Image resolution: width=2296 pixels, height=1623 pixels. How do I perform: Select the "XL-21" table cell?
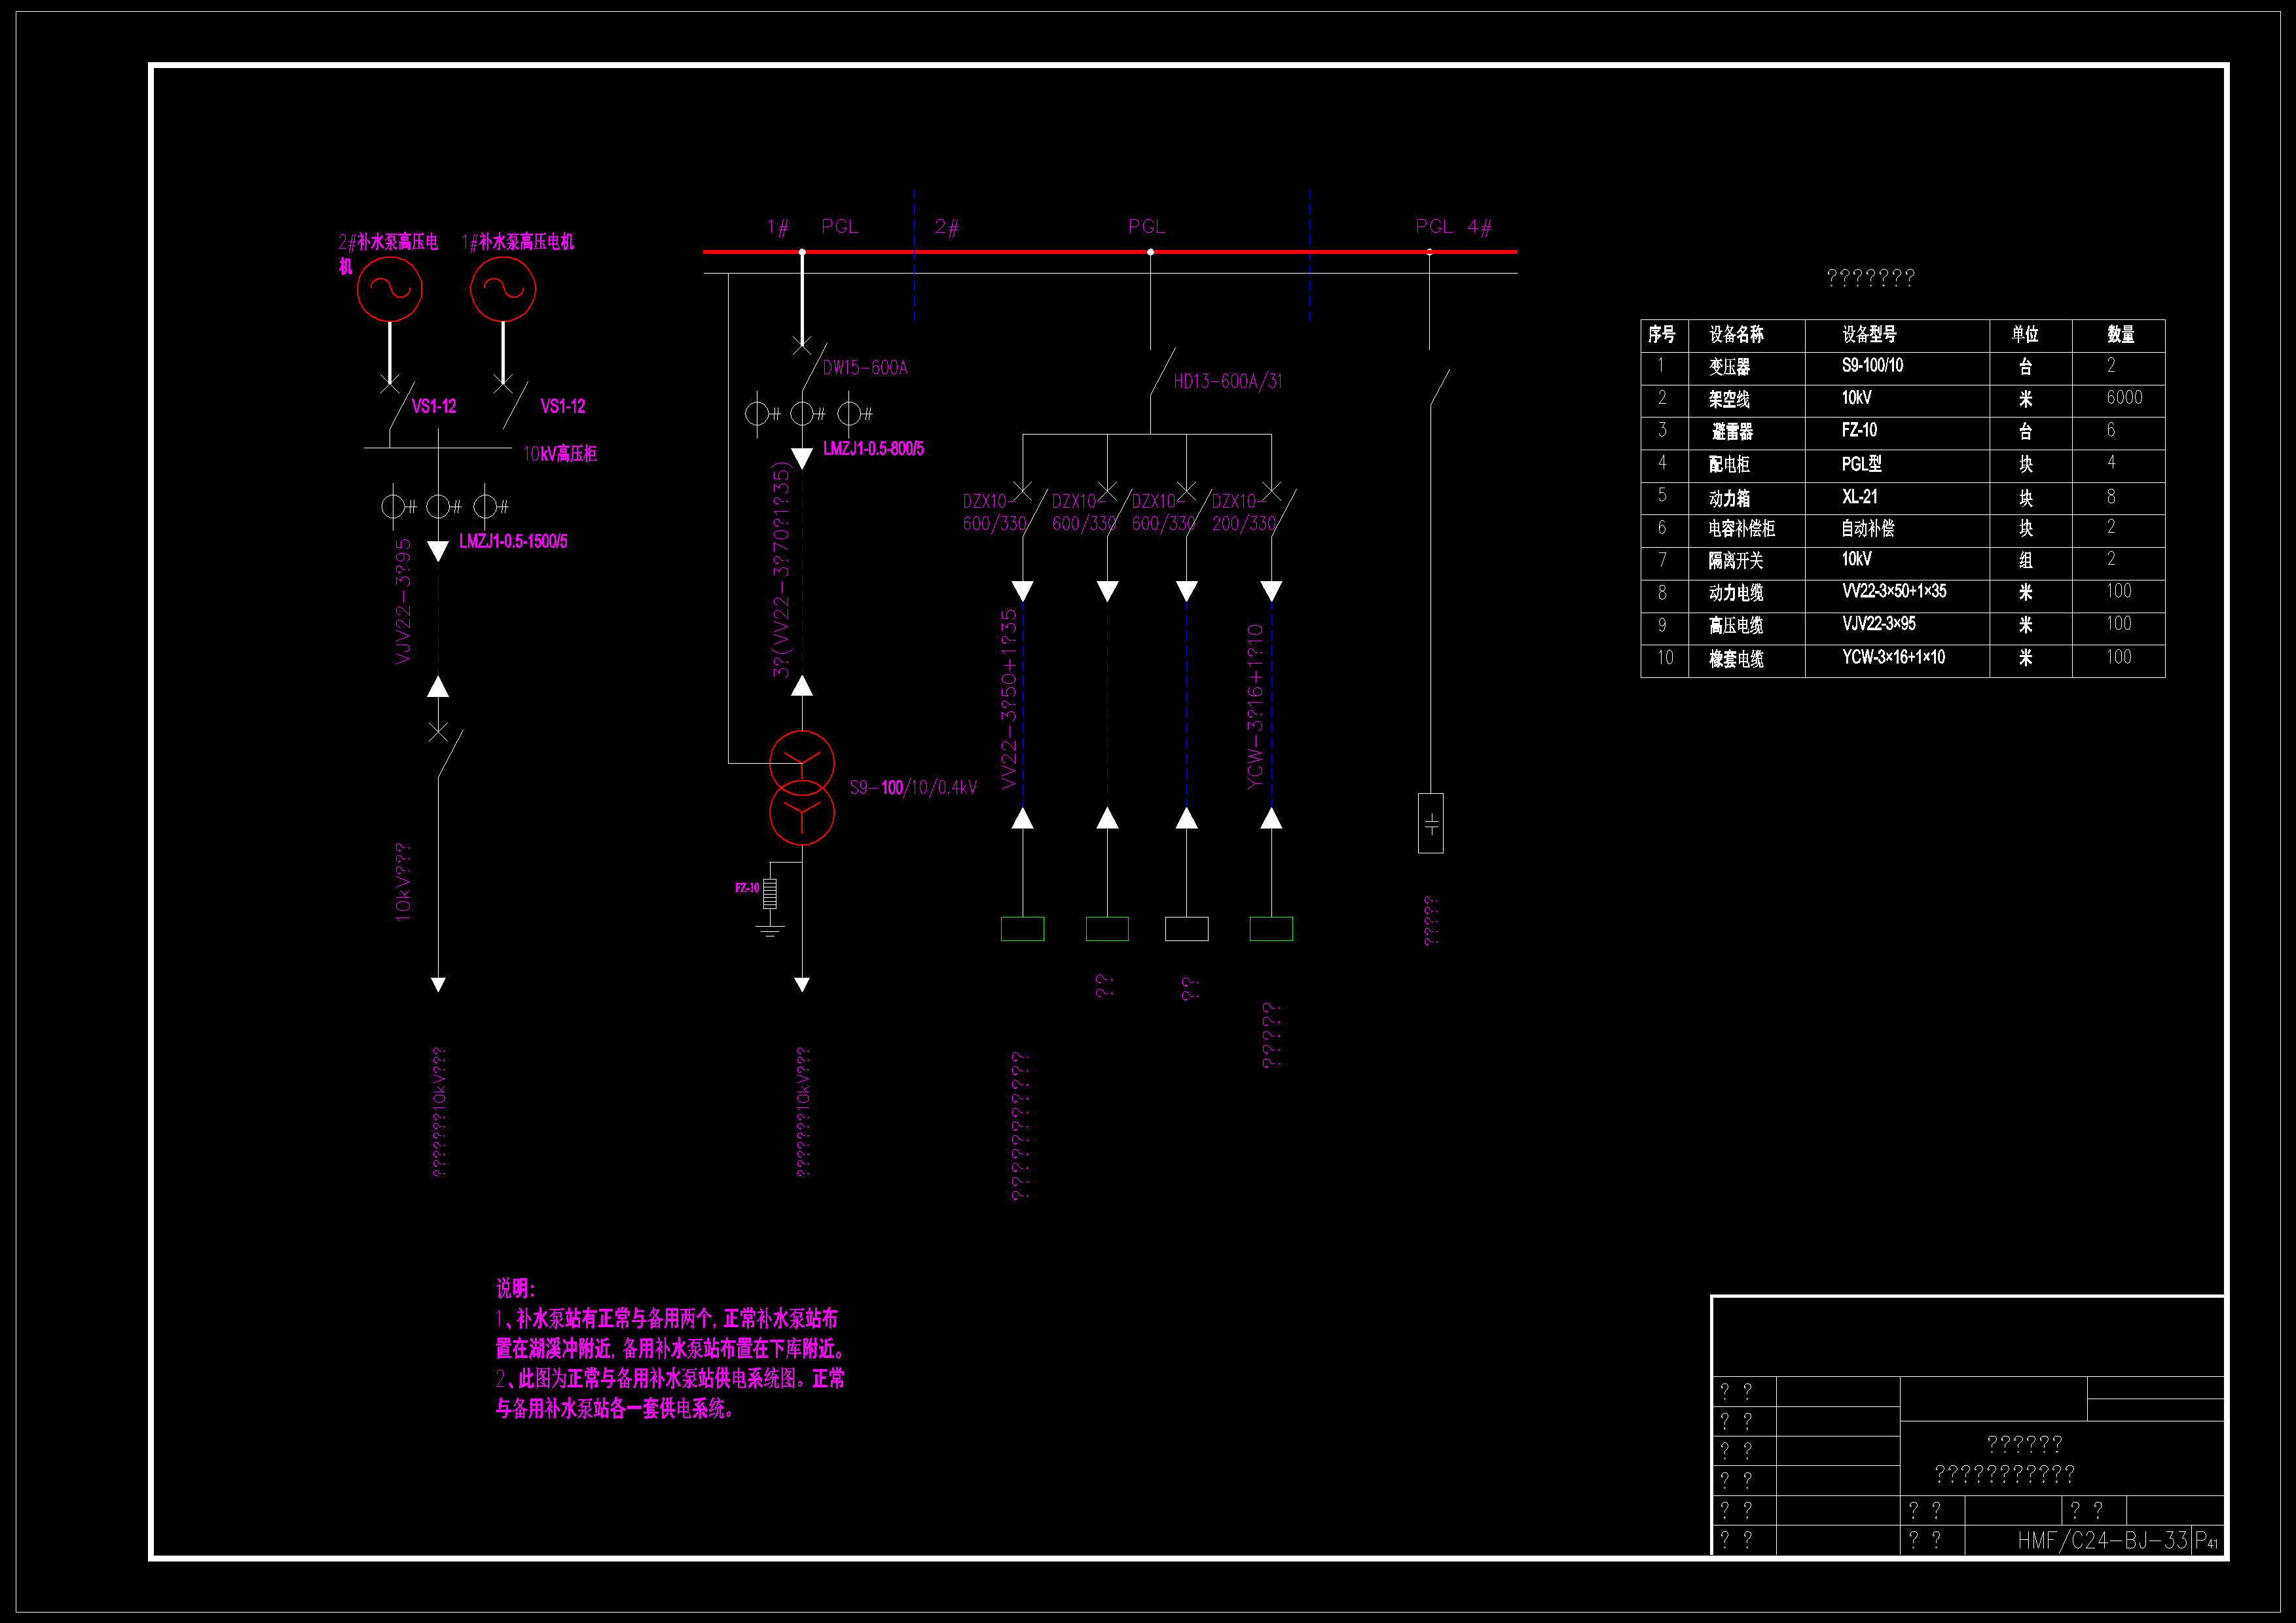[x=1859, y=497]
